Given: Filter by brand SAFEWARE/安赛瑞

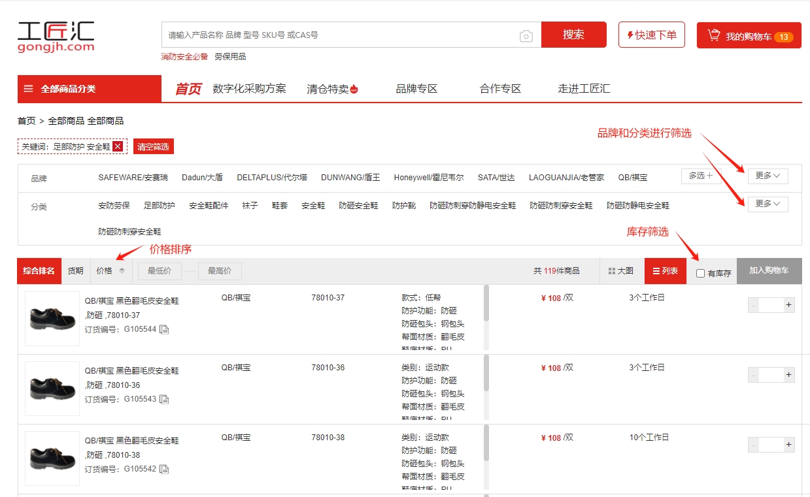Looking at the screenshot, I should click(133, 177).
